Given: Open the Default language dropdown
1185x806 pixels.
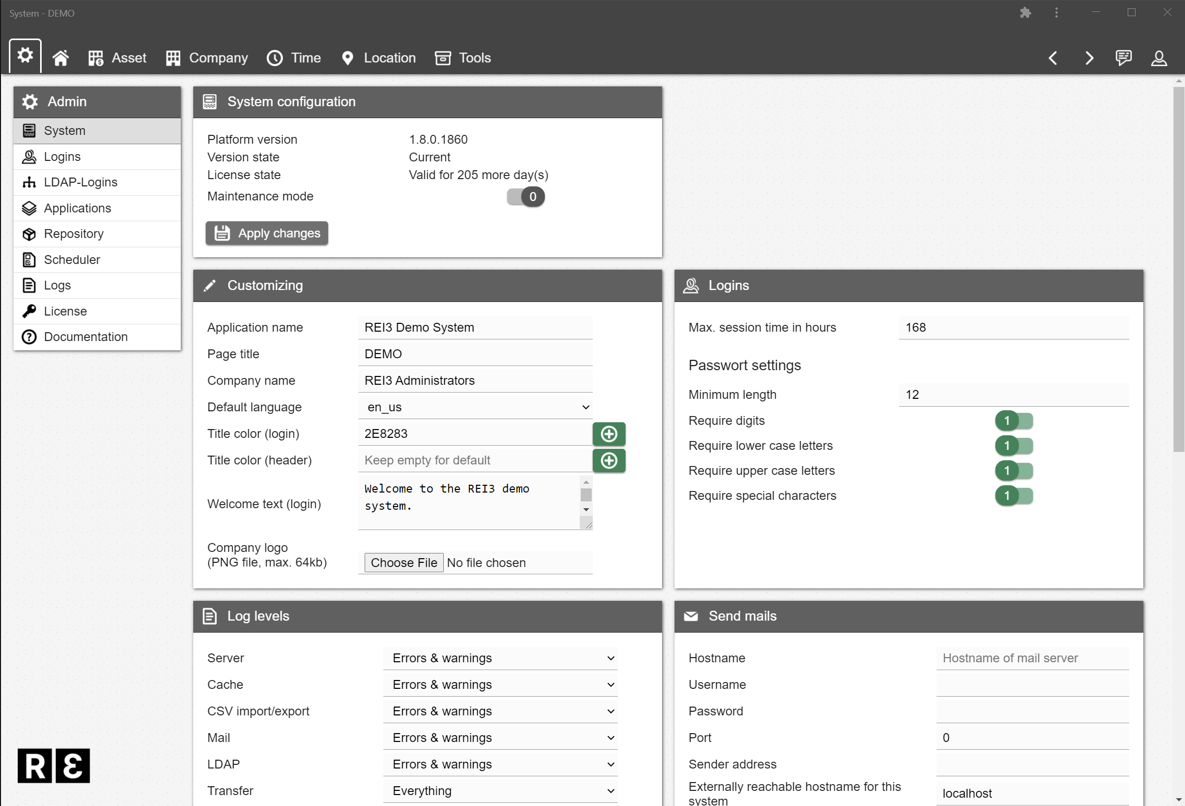Looking at the screenshot, I should coord(475,407).
